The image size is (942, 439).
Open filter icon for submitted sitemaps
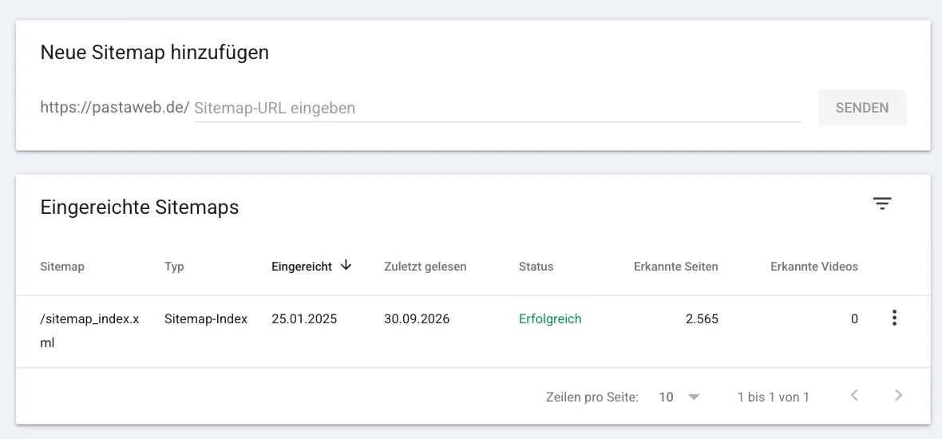tap(882, 204)
